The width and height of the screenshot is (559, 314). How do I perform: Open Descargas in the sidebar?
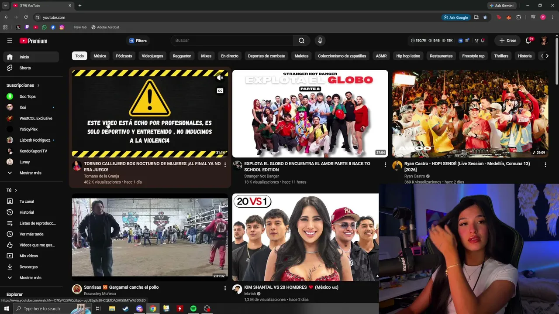coord(31,267)
